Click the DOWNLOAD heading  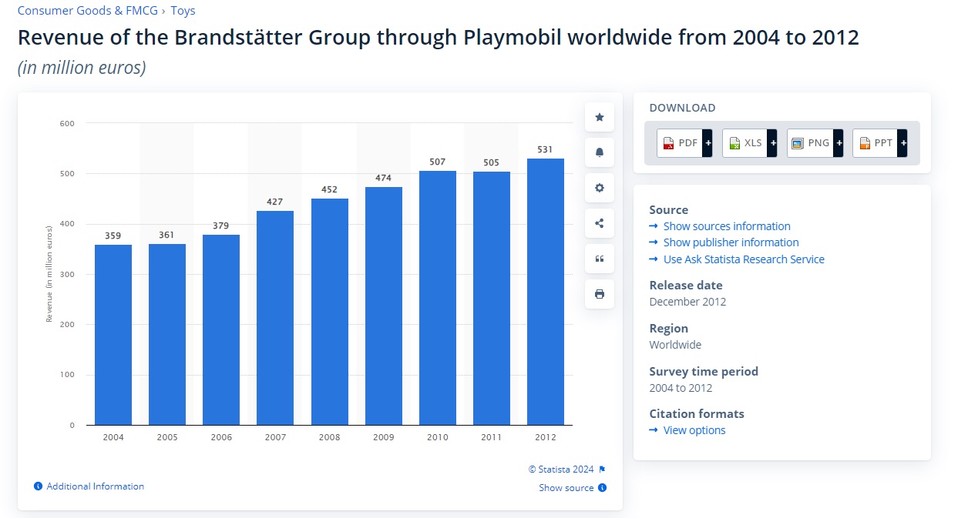pos(682,108)
